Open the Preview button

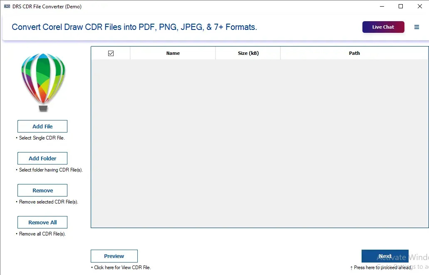coord(114,256)
